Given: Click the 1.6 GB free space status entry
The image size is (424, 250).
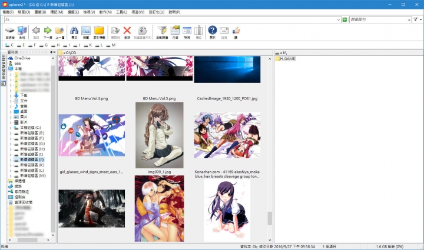Looking at the screenshot, I should [x=390, y=246].
